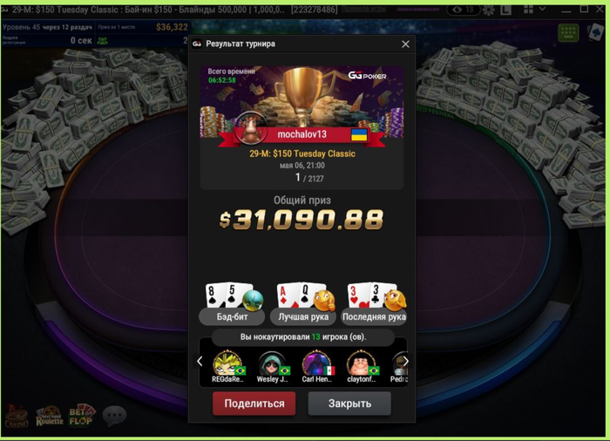Open the table layout grid icon
Image resolution: width=610 pixels, height=441 pixels.
[x=528, y=10]
